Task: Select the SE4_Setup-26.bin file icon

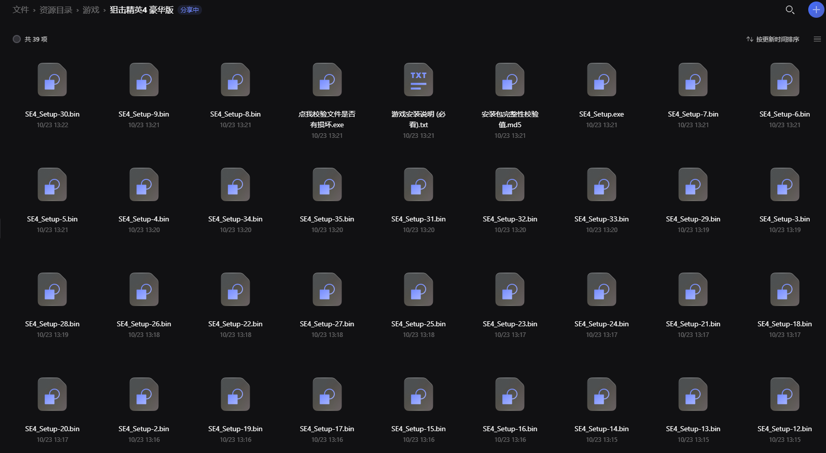Action: [144, 289]
